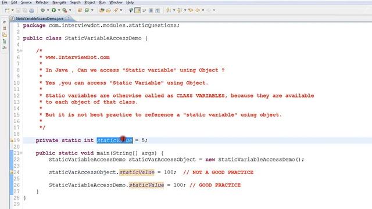Click the topmost icon in left sidebar
The width and height of the screenshot is (372, 209).
pos(4,22)
